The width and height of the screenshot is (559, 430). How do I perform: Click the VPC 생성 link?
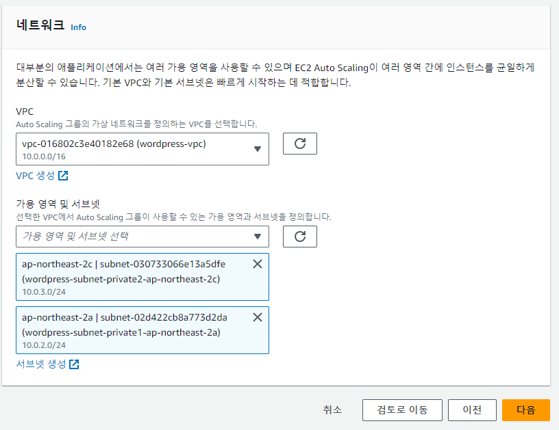(x=36, y=176)
